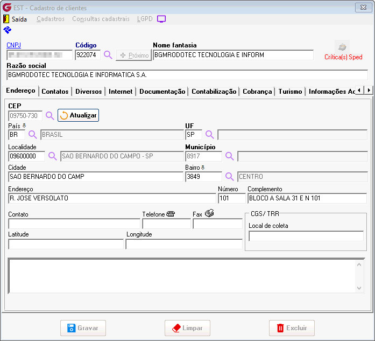The height and width of the screenshot is (341, 375).
Task: Click the Excluir delete button
Action: point(292,328)
